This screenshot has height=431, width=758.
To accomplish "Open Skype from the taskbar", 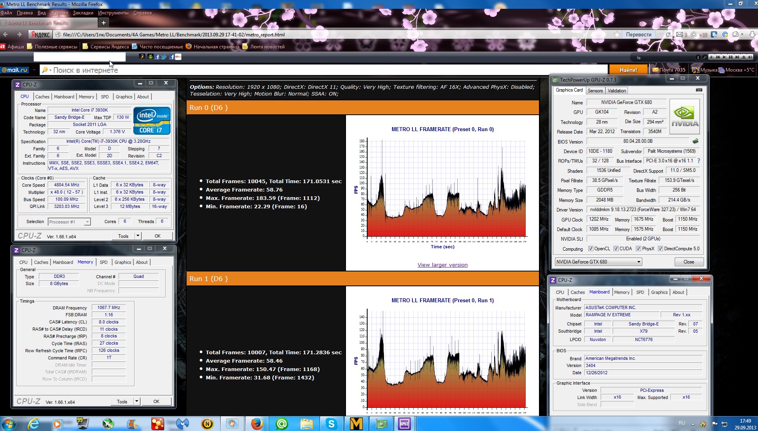I will (331, 423).
